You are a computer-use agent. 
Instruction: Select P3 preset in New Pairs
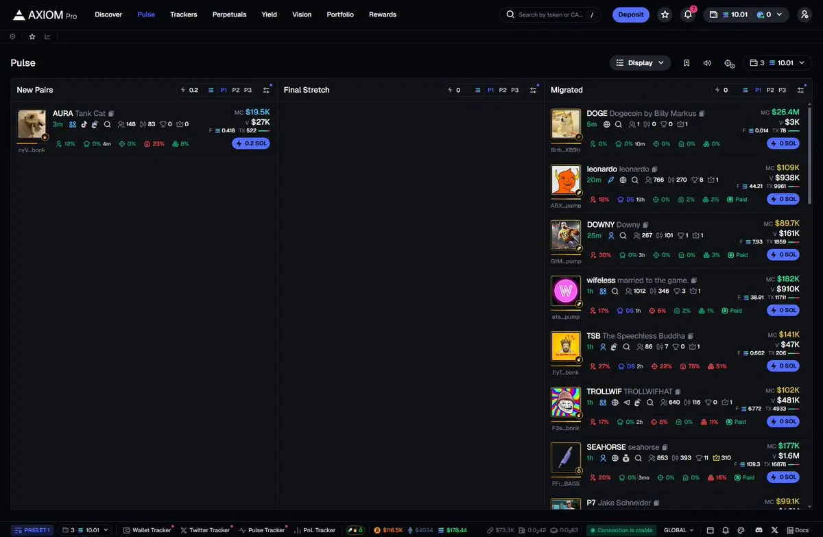point(248,90)
